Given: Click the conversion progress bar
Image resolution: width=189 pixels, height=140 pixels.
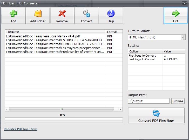Looking at the screenshot, I should coord(64,120).
